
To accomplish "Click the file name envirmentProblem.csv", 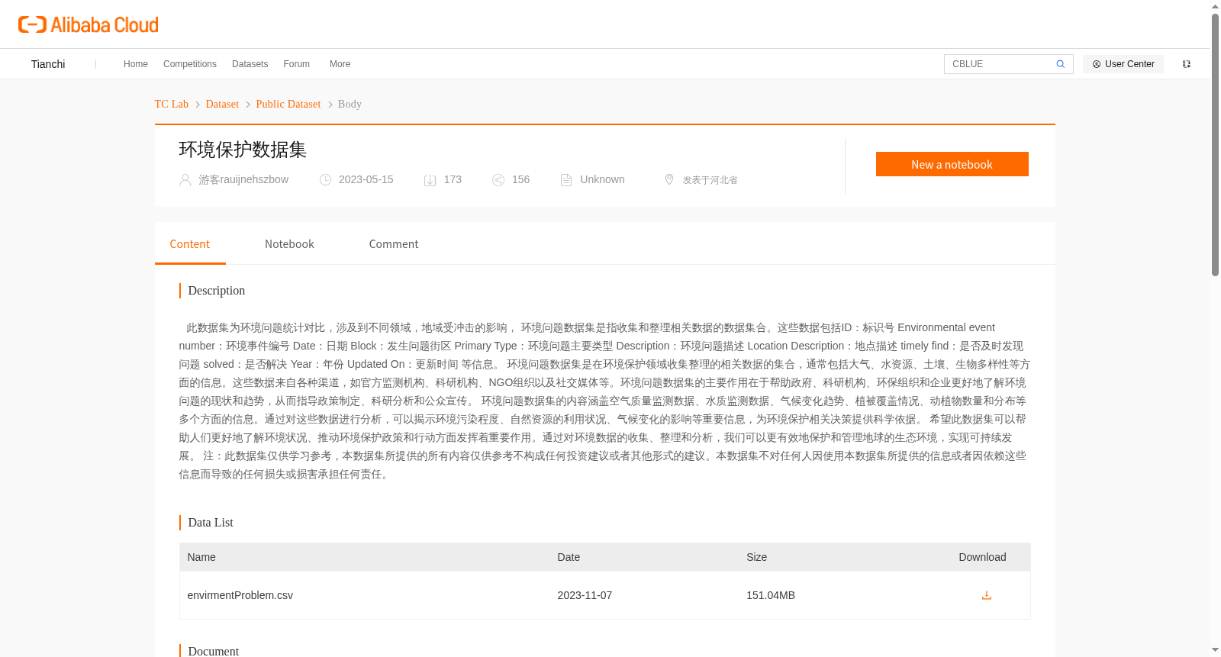I will (x=240, y=595).
